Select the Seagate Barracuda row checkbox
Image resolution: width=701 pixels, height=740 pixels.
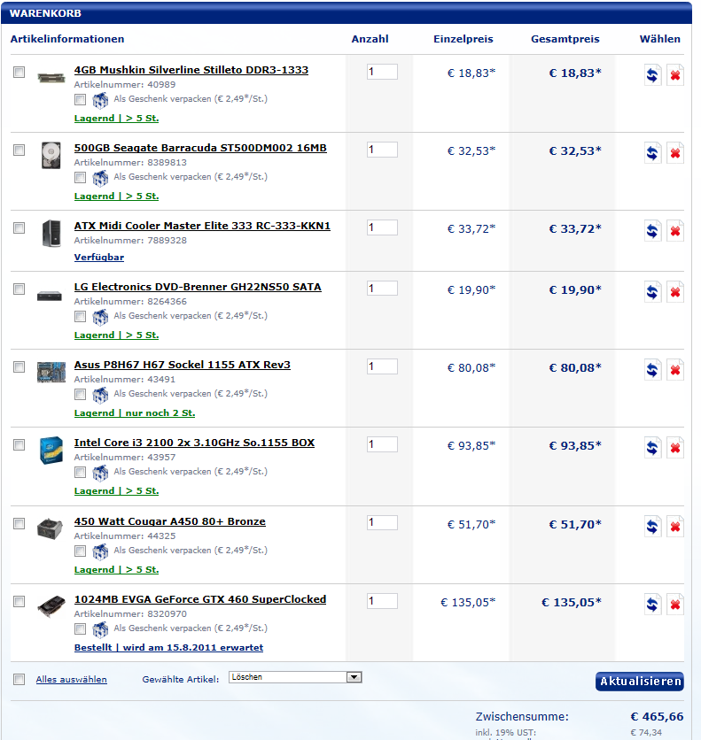click(x=19, y=150)
